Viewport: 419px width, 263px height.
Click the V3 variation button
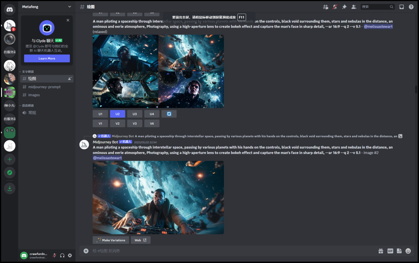(135, 124)
